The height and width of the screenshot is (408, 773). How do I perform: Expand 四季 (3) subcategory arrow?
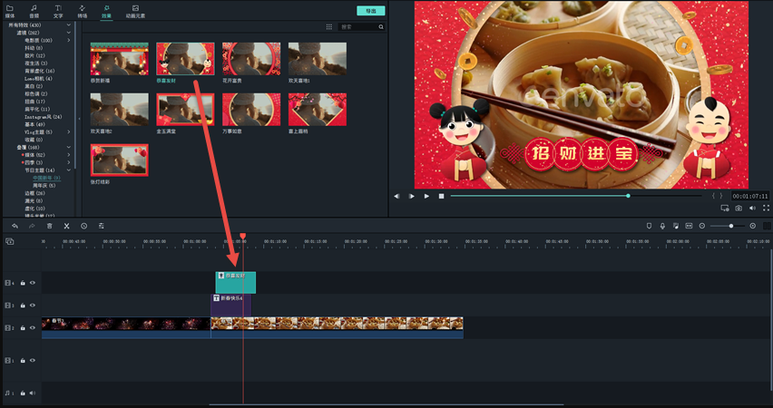pos(69,162)
